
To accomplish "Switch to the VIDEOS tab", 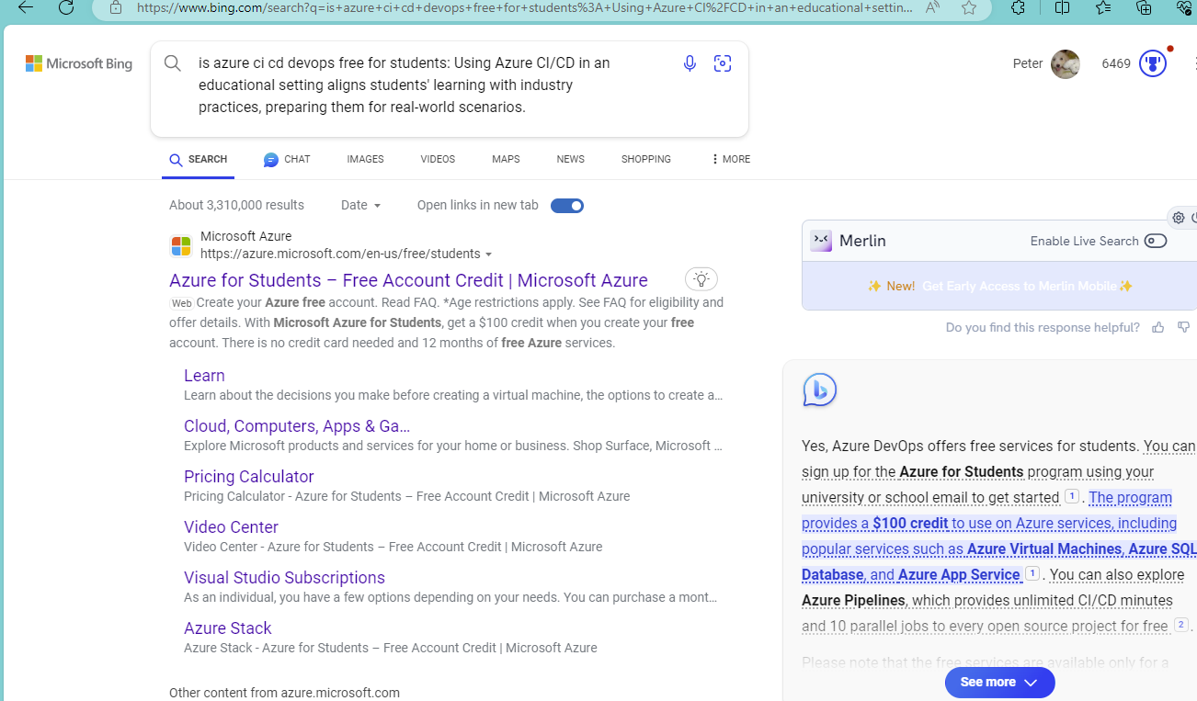I will 438,159.
